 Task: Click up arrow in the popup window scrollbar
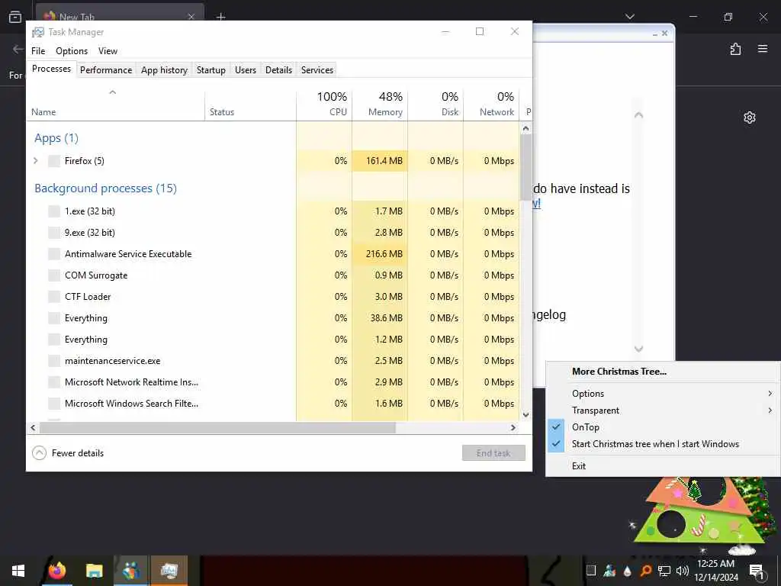pyautogui.click(x=639, y=115)
